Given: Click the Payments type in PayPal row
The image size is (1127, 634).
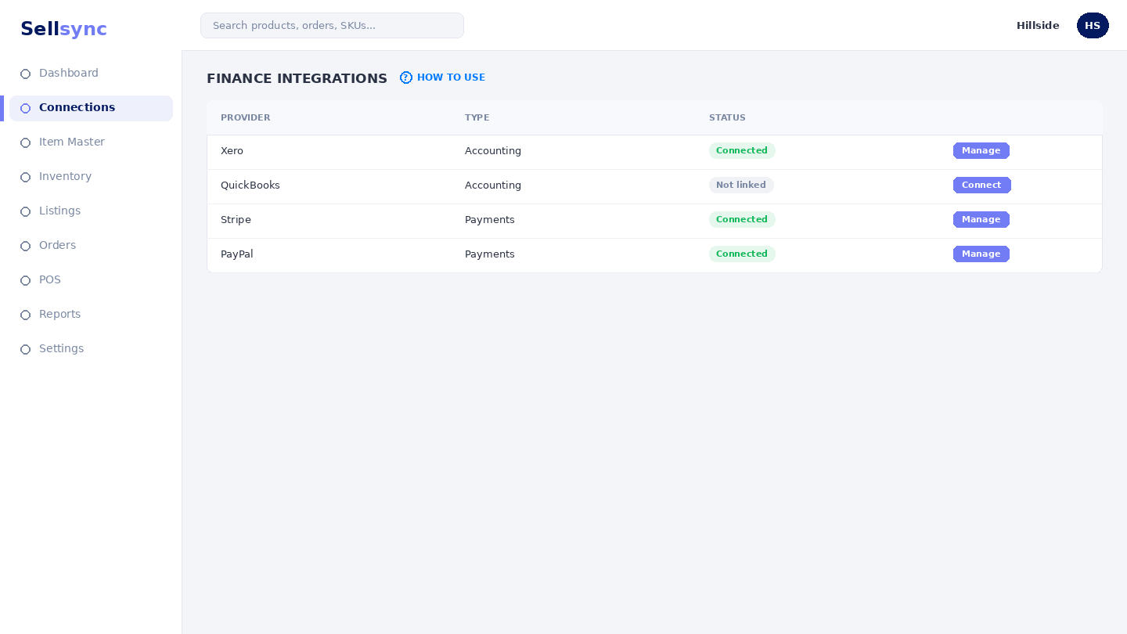Looking at the screenshot, I should (490, 254).
